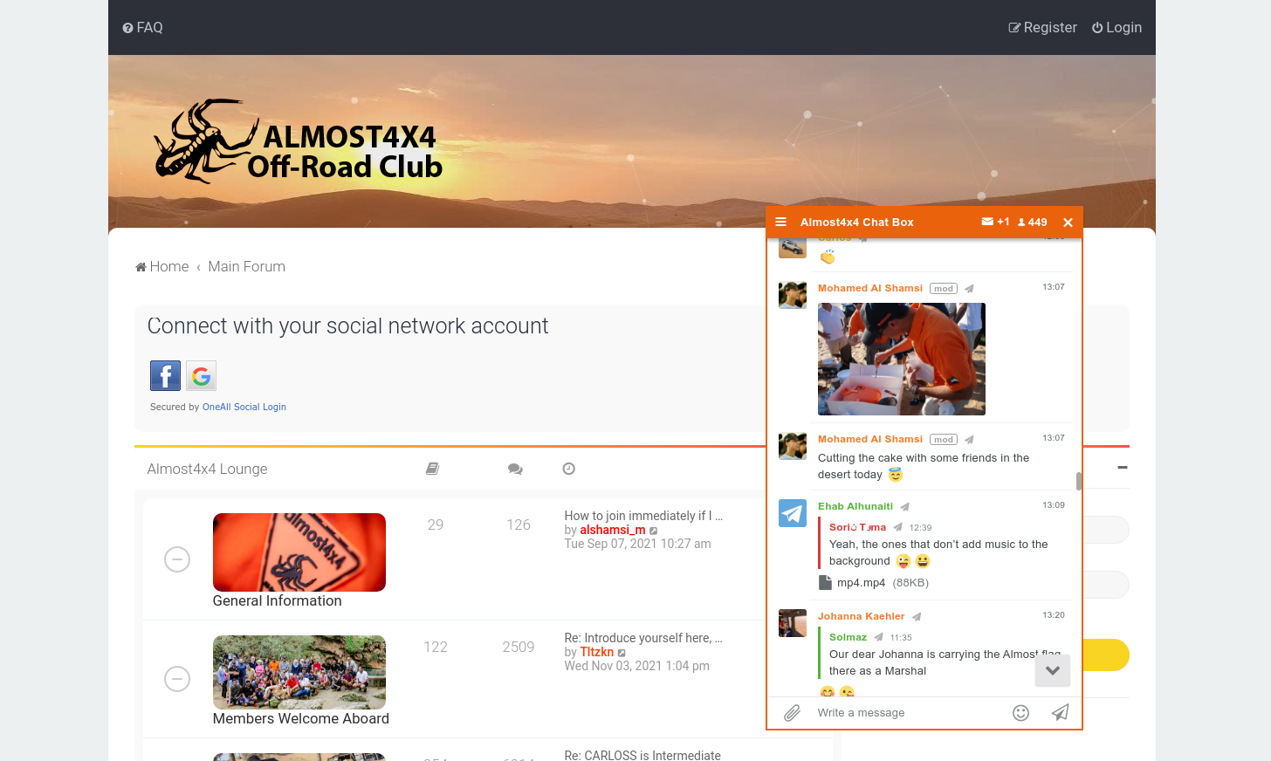Screen dimensions: 1271x761
Task: Reply icon on Mohamed Al Shamsi photo message
Action: tap(969, 289)
